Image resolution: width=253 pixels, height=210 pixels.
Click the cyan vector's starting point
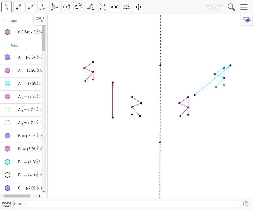(195, 95)
